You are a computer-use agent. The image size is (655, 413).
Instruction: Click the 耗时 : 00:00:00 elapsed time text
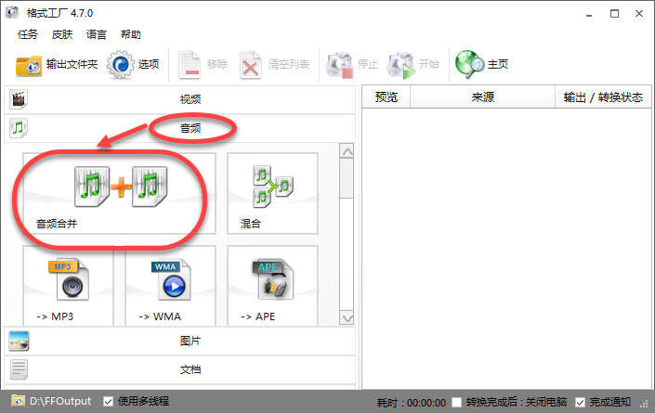click(x=412, y=403)
